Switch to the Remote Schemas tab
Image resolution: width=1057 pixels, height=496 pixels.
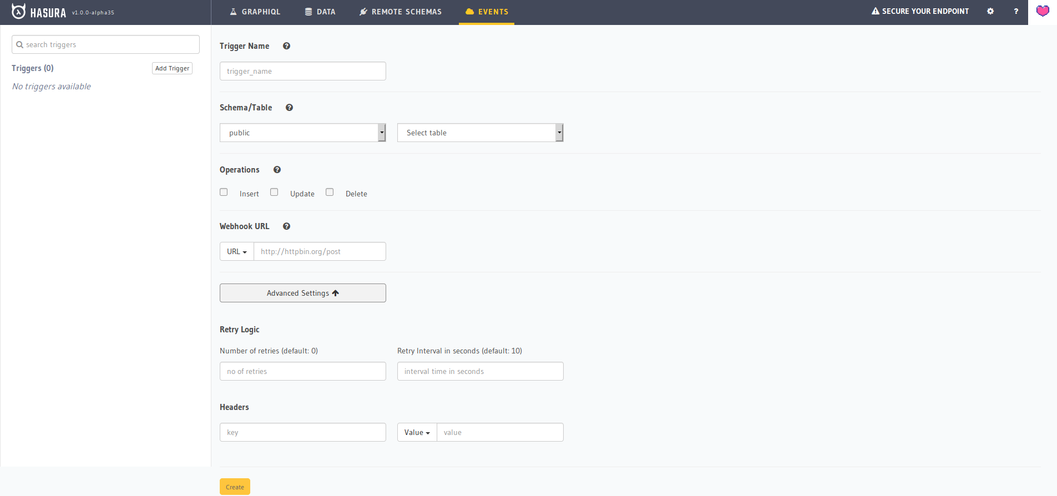coord(401,12)
